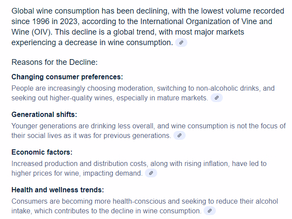Open source link after global wine consumption paragraph
292x219 pixels.
(x=181, y=42)
